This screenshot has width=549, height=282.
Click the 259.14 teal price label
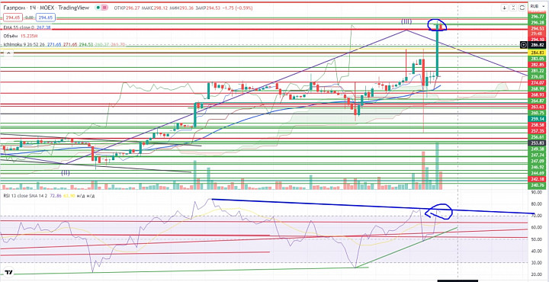(537, 119)
